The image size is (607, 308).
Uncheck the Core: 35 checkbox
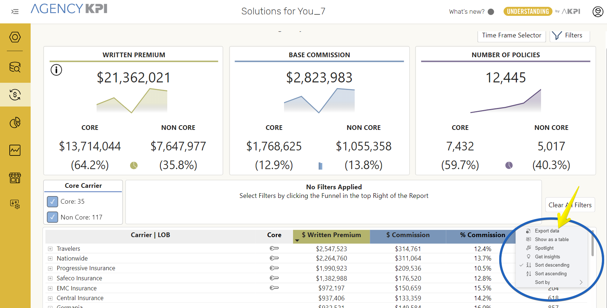coord(53,201)
